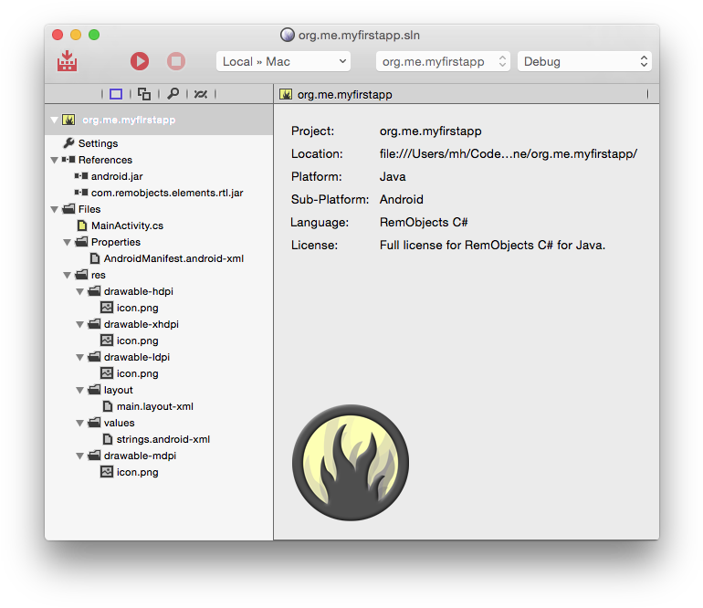Open the magnifier search icon in sidebar
Viewport: 703px width, 608px height.
173,94
